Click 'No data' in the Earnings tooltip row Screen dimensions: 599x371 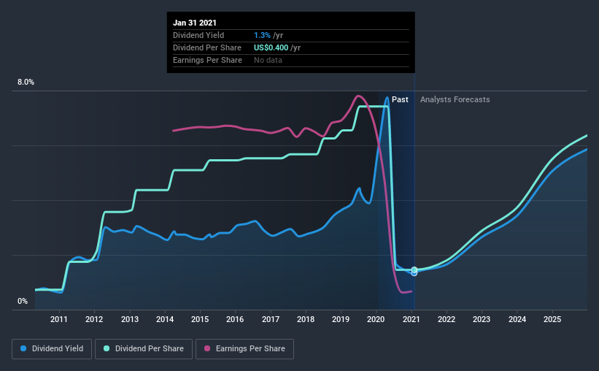[268, 60]
